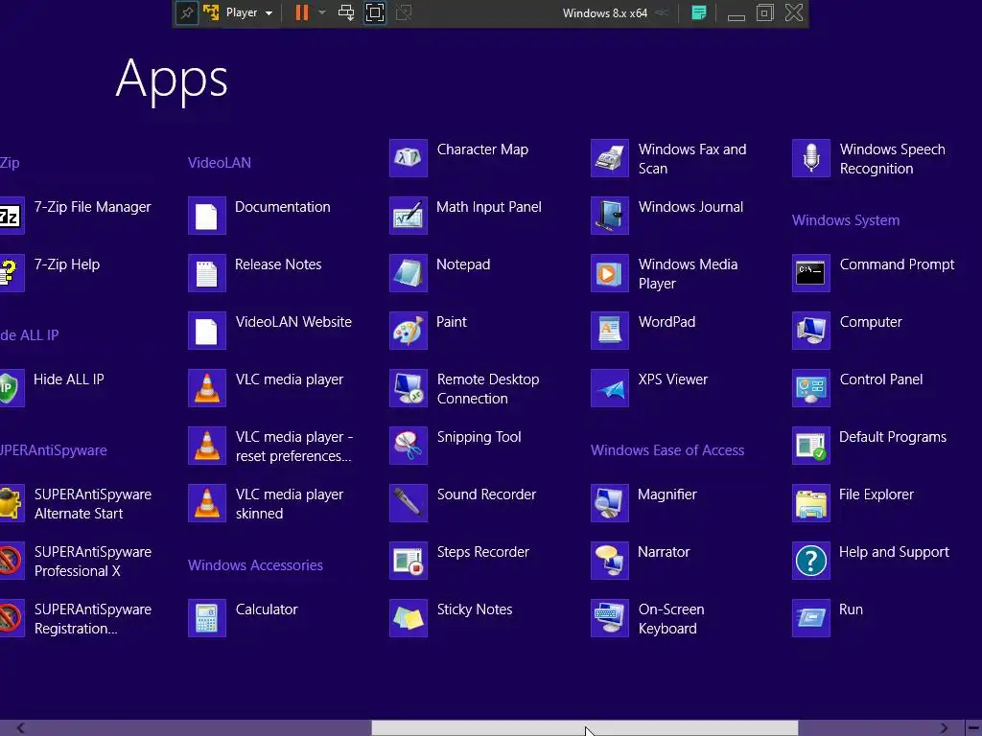Launch Windows Journal icon
The width and height of the screenshot is (982, 736).
click(x=610, y=216)
